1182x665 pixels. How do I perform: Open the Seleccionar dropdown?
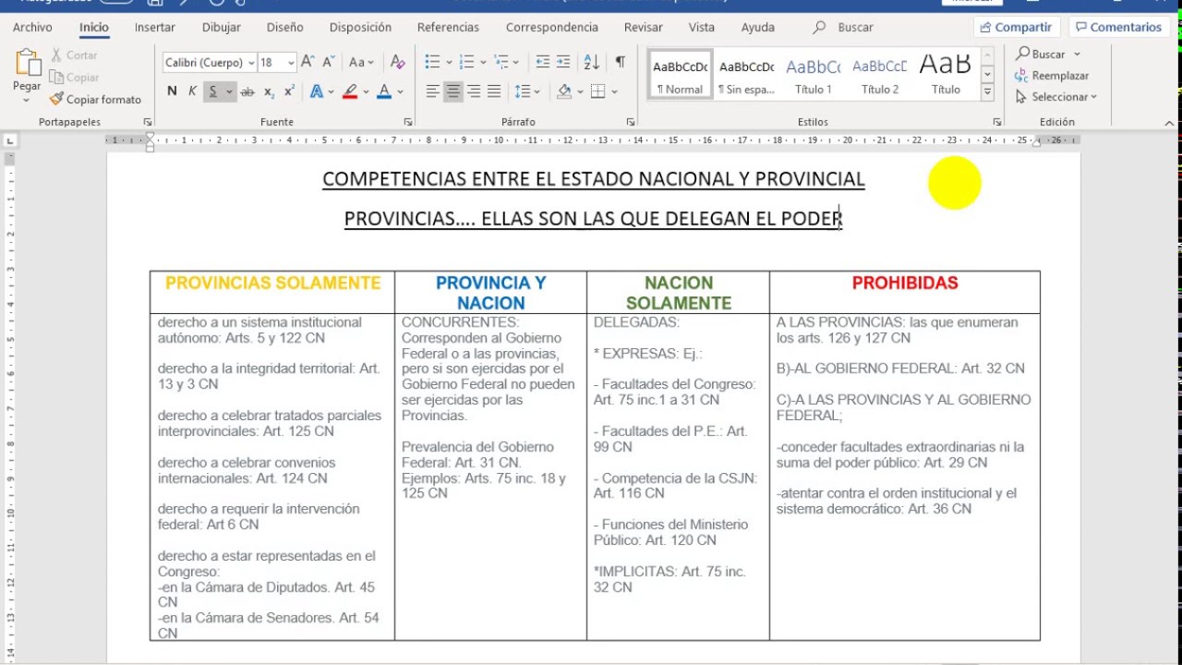[x=1056, y=97]
